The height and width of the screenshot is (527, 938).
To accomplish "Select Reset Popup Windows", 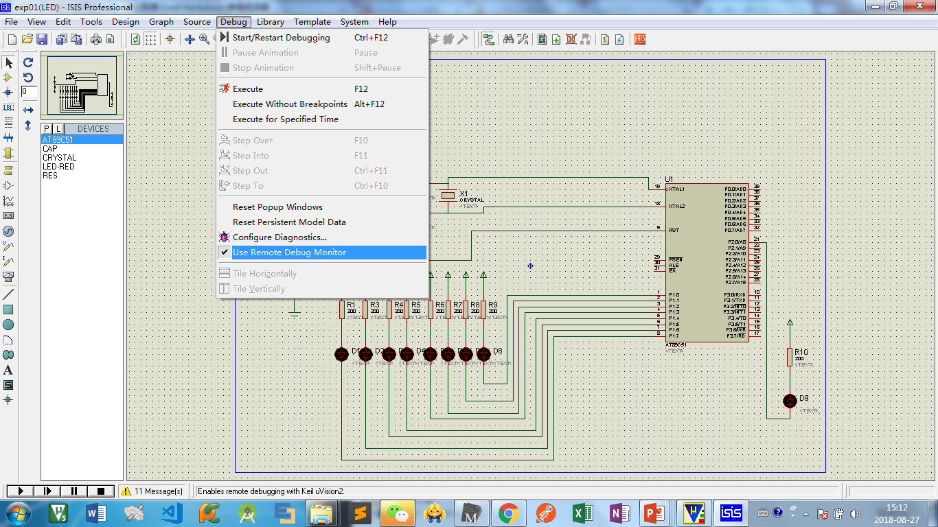I will pyautogui.click(x=322, y=207).
